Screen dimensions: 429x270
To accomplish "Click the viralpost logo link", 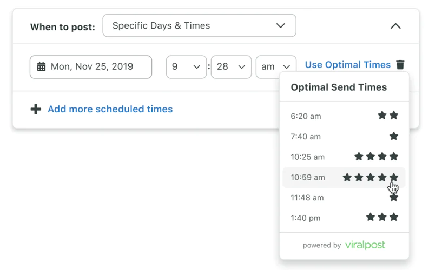I will coord(365,245).
